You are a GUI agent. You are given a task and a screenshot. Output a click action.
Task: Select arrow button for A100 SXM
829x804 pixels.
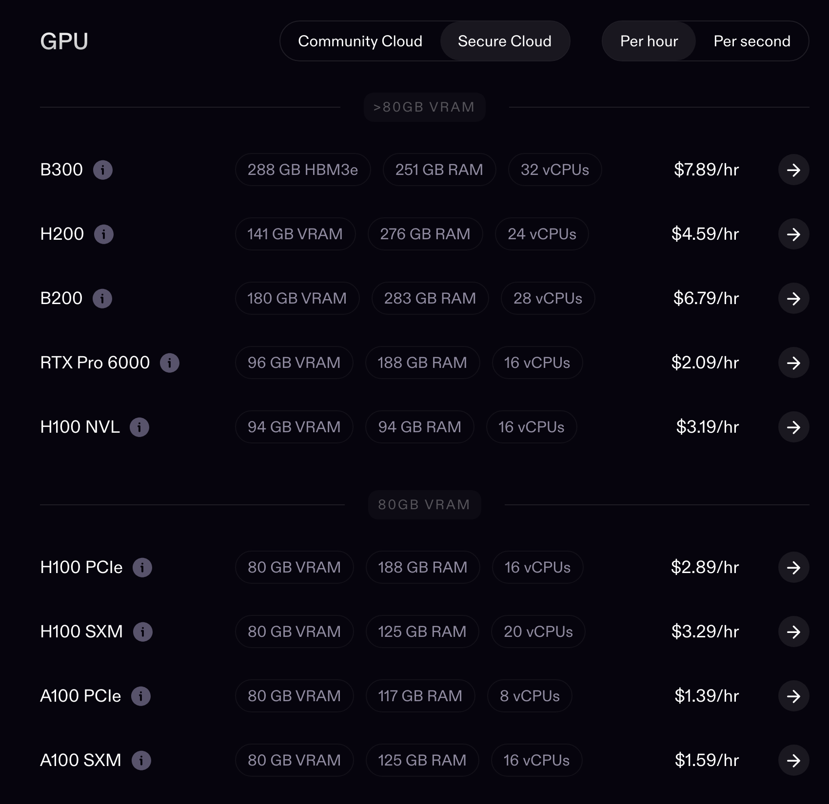[793, 760]
